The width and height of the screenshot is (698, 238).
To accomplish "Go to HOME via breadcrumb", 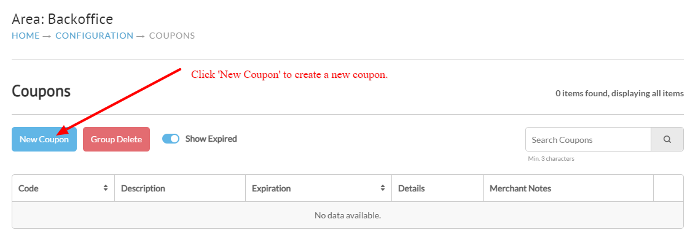I will pos(26,36).
